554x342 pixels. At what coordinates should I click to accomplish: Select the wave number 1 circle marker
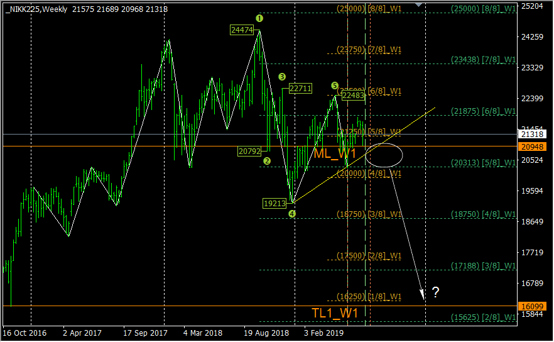pyautogui.click(x=259, y=18)
